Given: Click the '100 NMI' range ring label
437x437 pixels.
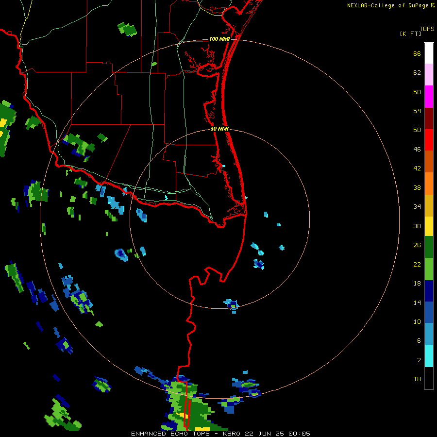Looking at the screenshot, I should (219, 39).
